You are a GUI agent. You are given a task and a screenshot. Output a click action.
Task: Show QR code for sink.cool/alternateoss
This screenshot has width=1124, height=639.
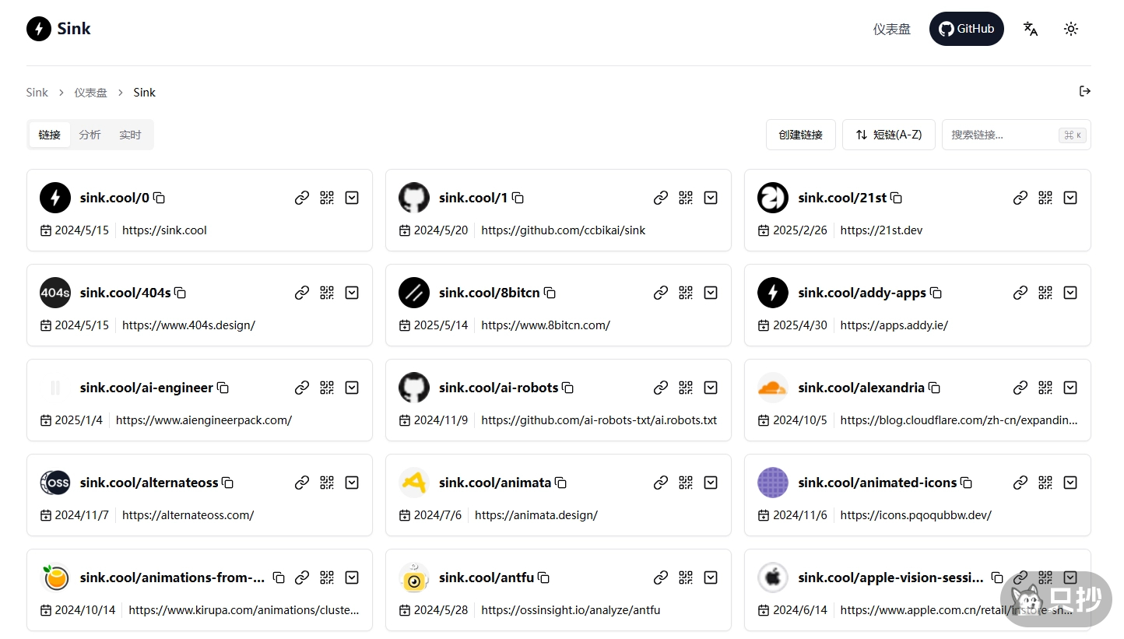click(327, 483)
